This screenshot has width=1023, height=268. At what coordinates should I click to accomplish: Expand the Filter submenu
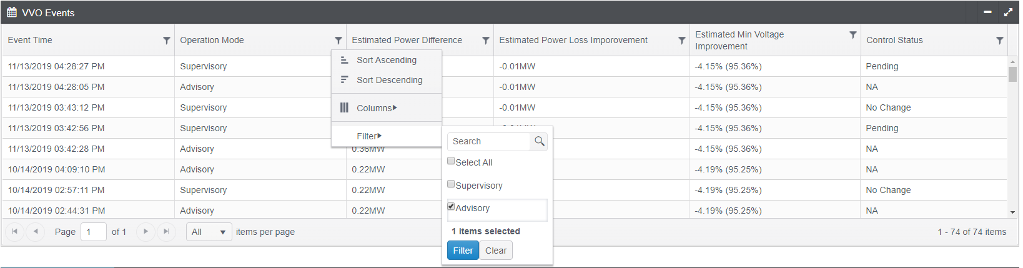point(368,136)
